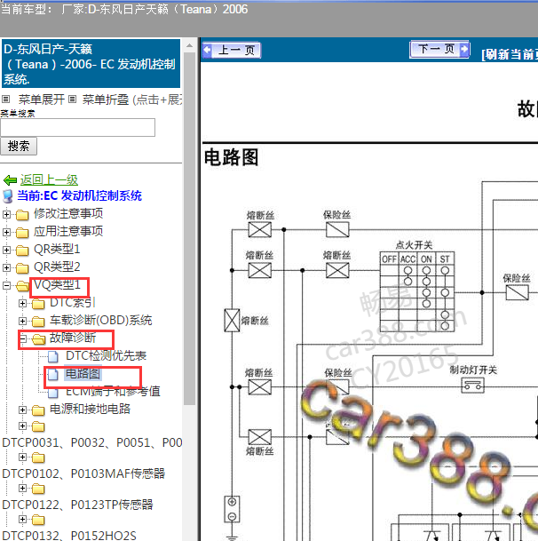538x541 pixels.
Task: Click 当前:EC 发动机控制系统 heading
Action: [79, 195]
